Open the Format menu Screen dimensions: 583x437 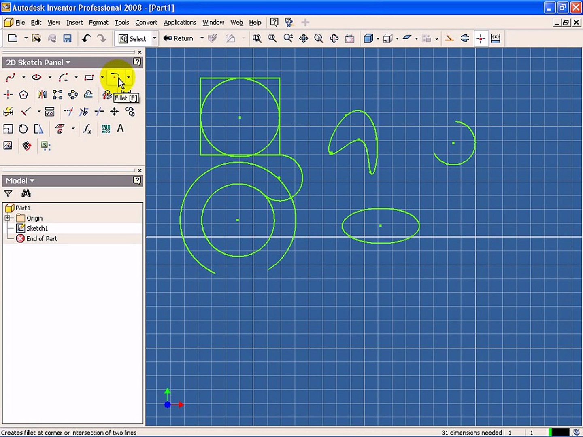pos(98,23)
